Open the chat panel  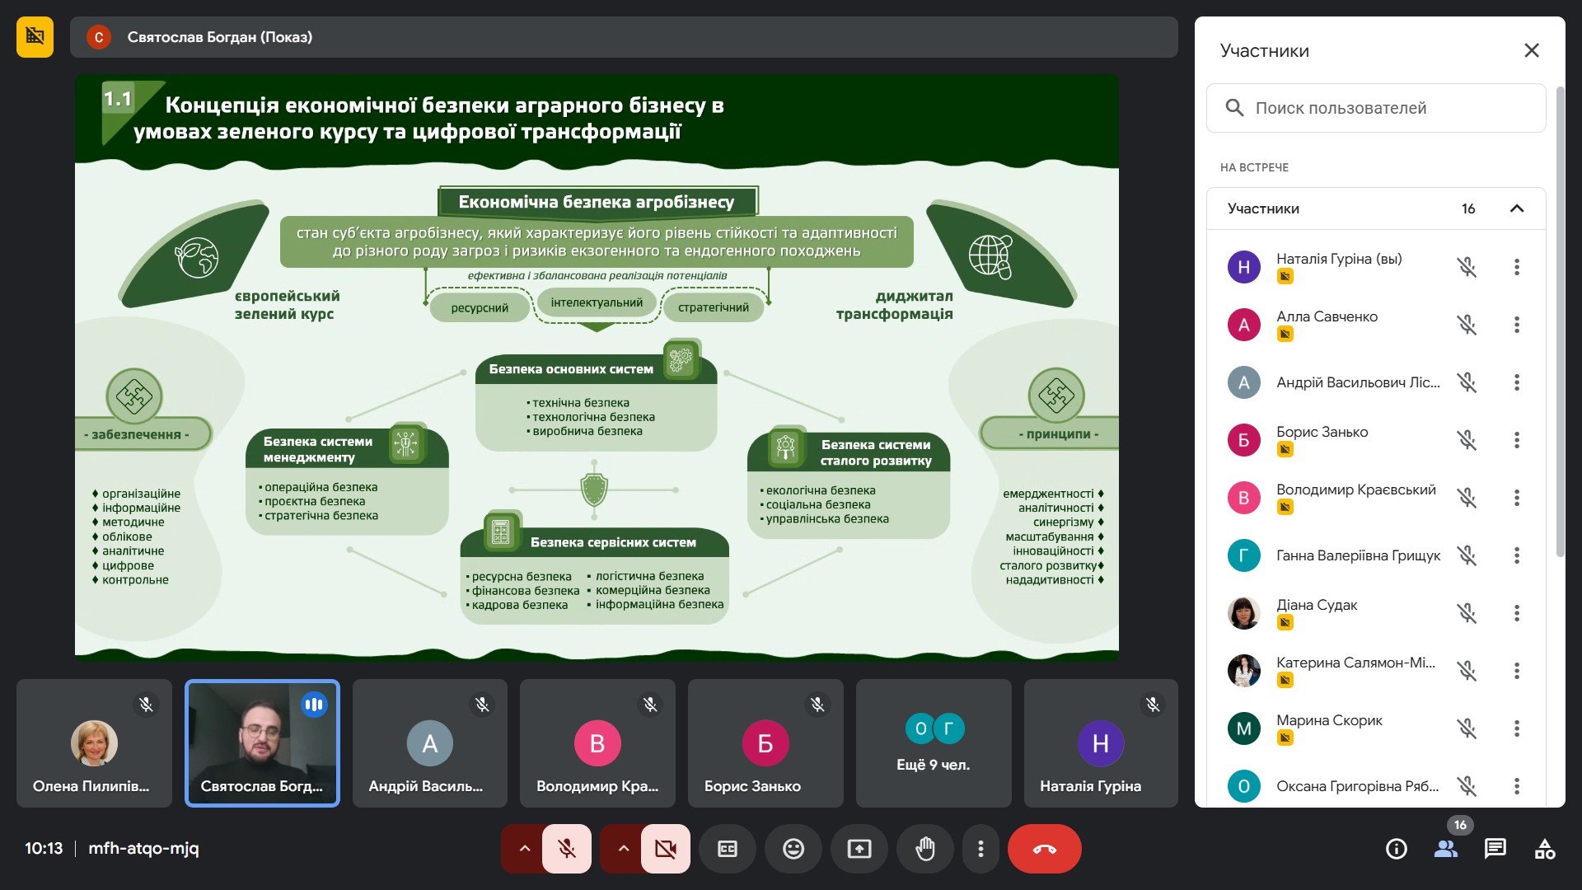pos(1495,849)
